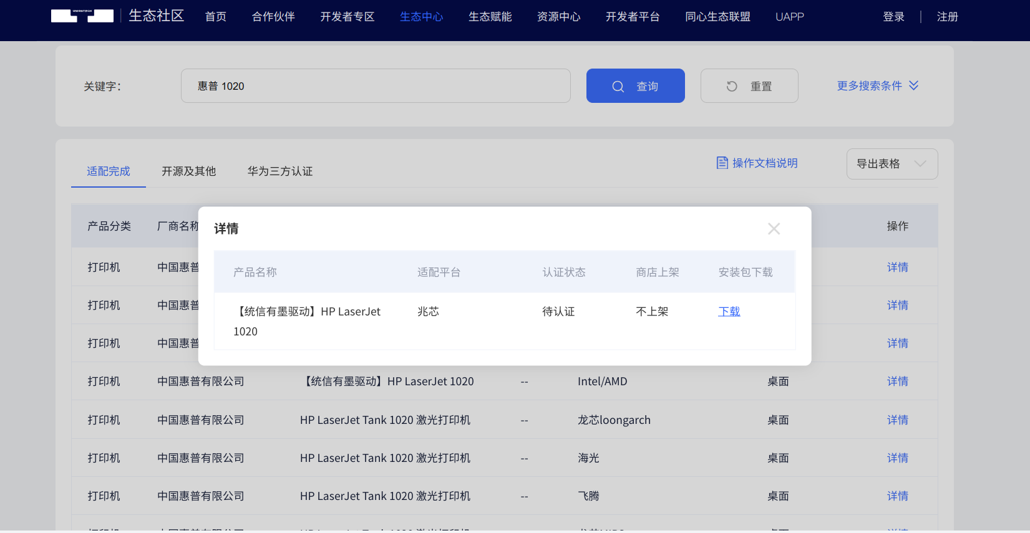The image size is (1030, 533).
Task: Click the 详情 dialog title
Action: [226, 229]
